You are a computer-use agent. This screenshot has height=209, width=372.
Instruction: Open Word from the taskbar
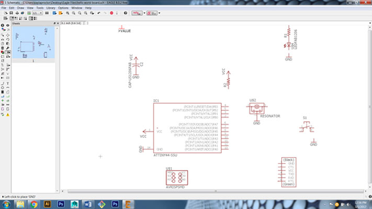(88, 204)
